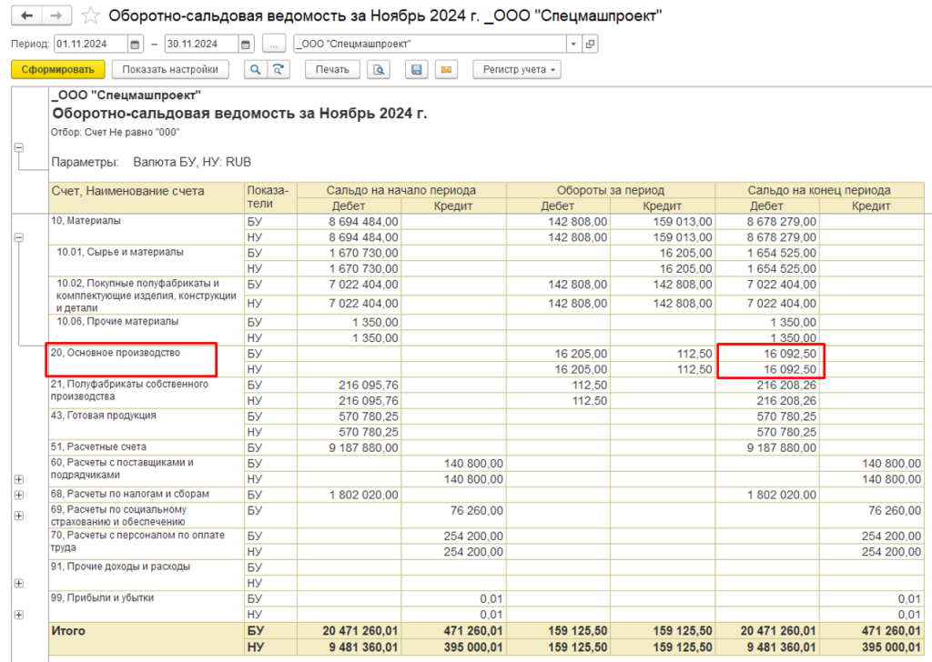932x662 pixels.
Task: Click the Счет, Наименование счета column header
Action: 147,197
